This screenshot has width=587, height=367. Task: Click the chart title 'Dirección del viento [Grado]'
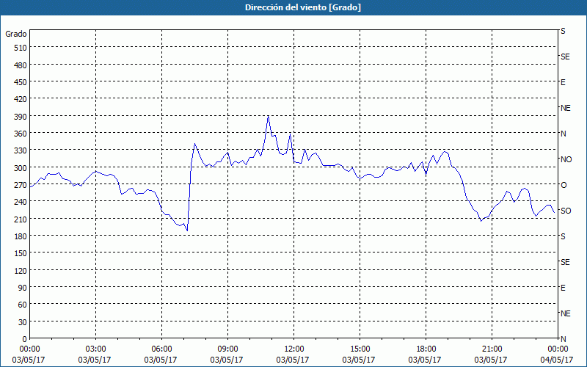[x=303, y=7]
